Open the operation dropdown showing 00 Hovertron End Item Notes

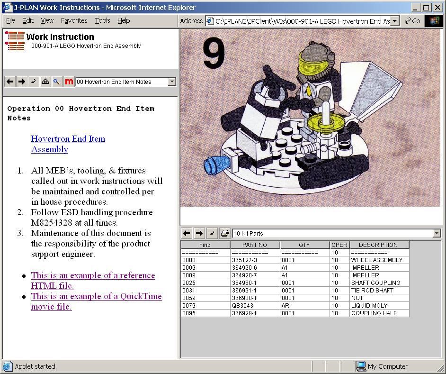[172, 82]
